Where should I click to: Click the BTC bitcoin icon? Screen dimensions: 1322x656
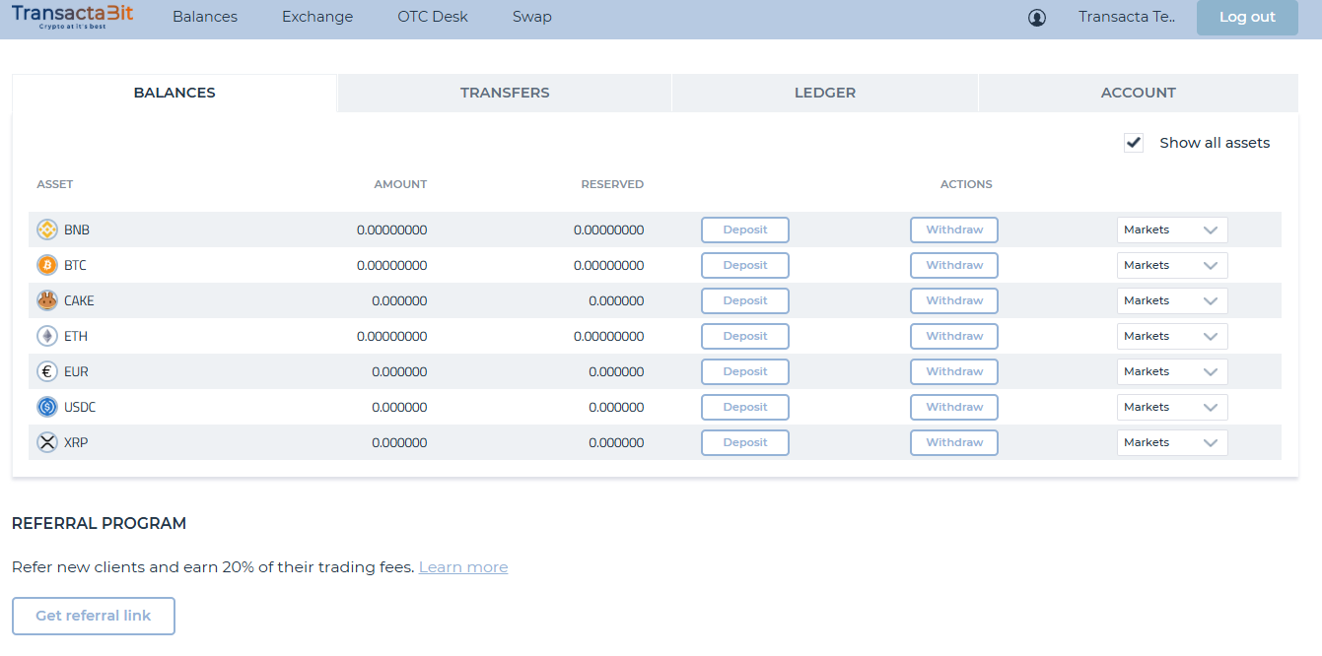click(x=47, y=265)
